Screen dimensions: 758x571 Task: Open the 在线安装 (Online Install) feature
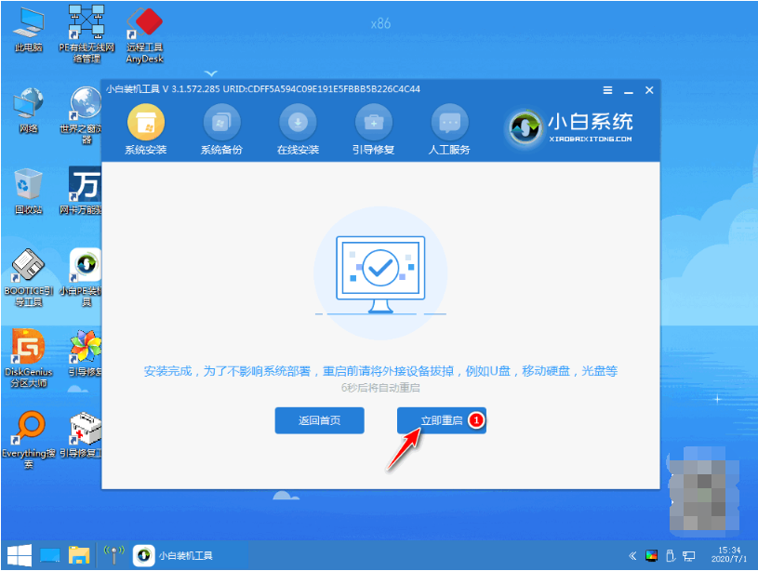pyautogui.click(x=299, y=128)
